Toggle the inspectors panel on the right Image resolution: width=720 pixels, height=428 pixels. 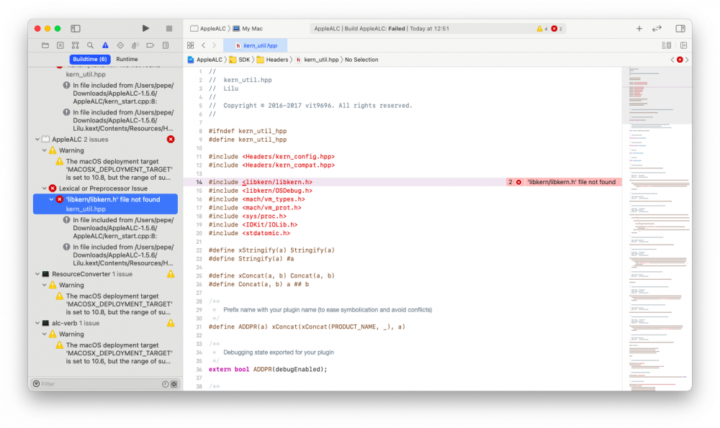[x=680, y=29]
